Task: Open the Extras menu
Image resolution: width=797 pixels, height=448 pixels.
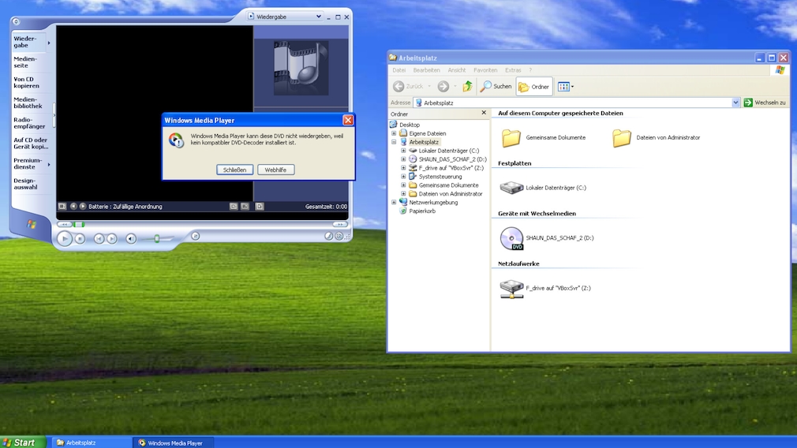Action: 513,70
